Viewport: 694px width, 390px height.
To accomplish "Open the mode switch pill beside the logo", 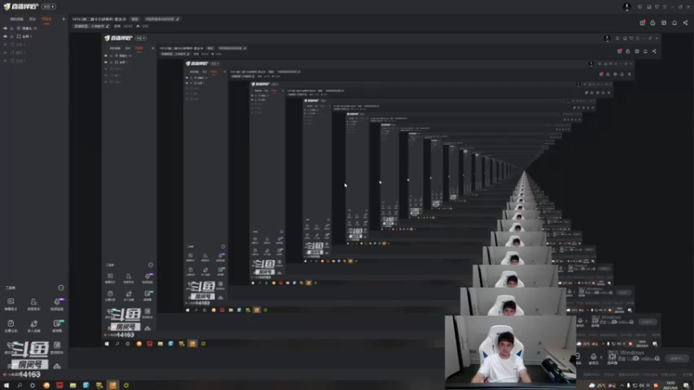I will [x=49, y=7].
